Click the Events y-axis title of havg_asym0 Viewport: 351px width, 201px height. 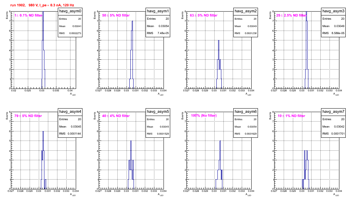click(7, 15)
